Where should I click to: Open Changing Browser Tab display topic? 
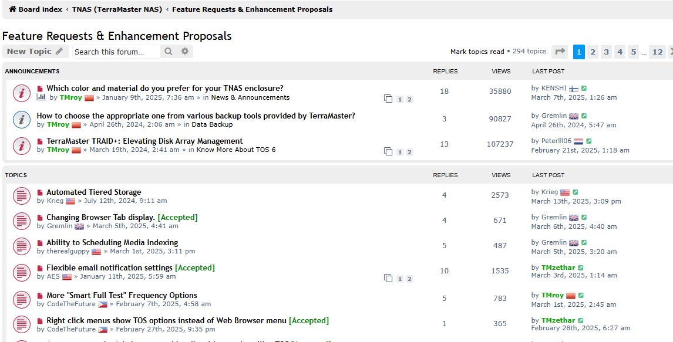(x=100, y=217)
